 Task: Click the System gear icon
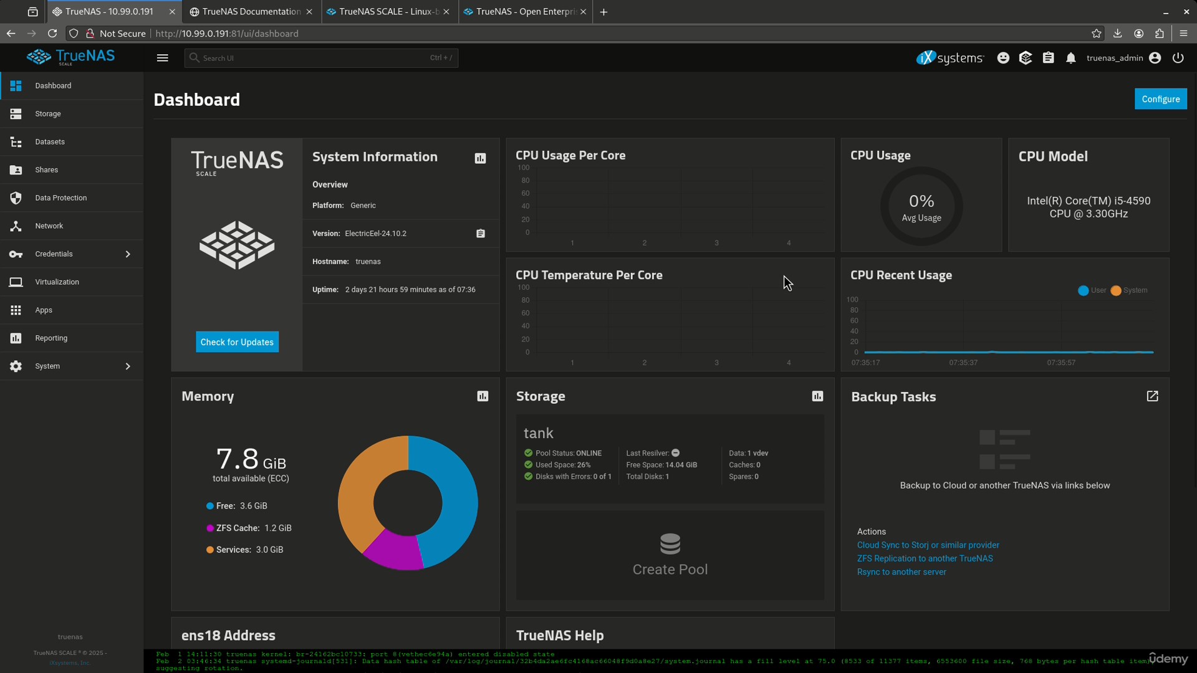tap(16, 366)
